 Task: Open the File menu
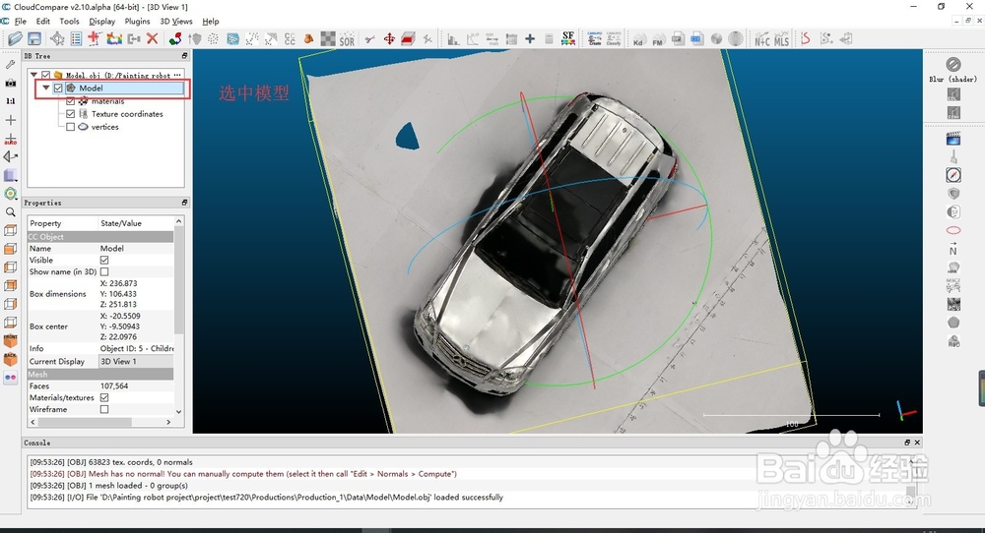tap(20, 22)
